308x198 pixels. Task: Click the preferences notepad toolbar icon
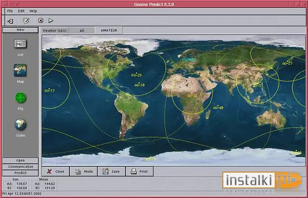[x=26, y=21]
